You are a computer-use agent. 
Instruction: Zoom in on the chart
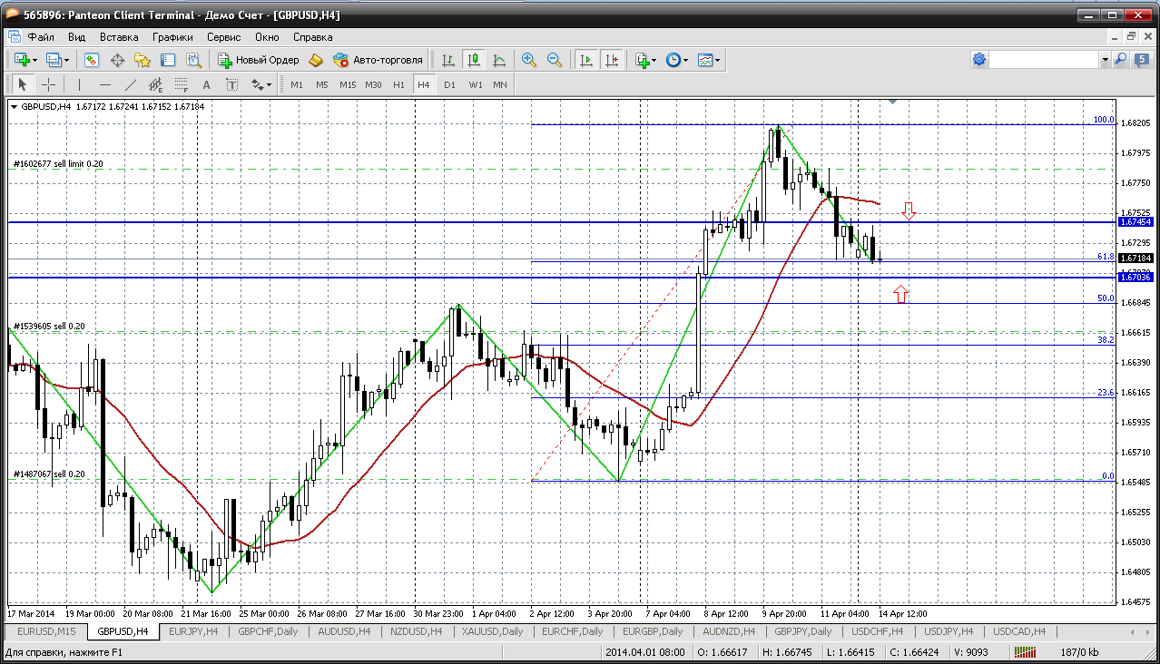coord(528,60)
